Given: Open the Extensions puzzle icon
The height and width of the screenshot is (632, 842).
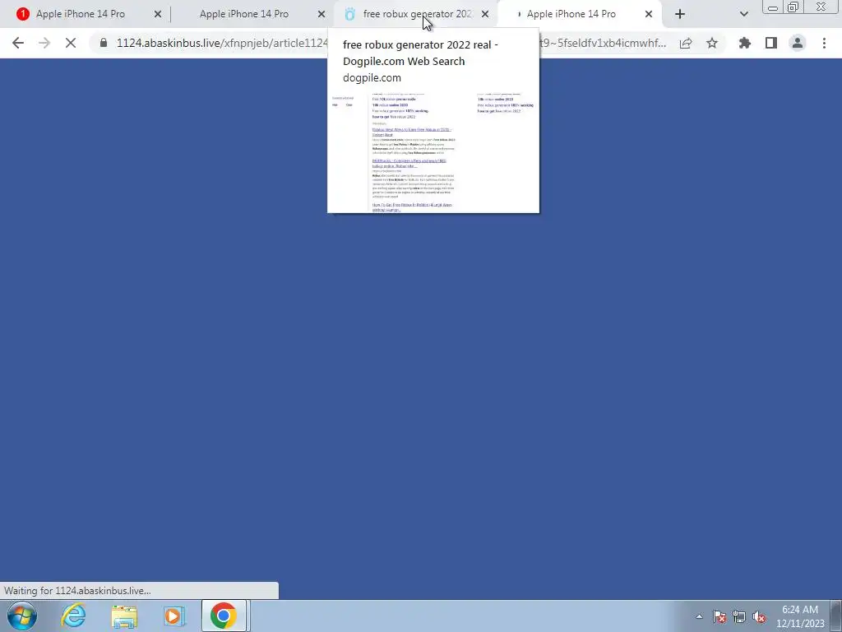Looking at the screenshot, I should tap(745, 43).
